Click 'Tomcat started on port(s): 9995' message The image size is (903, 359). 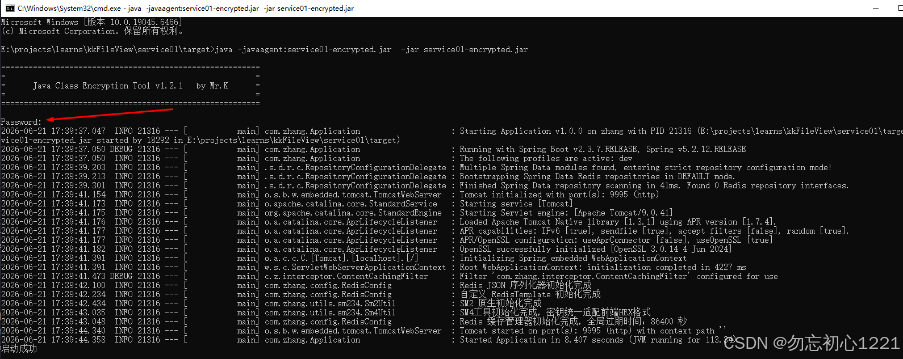click(593, 331)
